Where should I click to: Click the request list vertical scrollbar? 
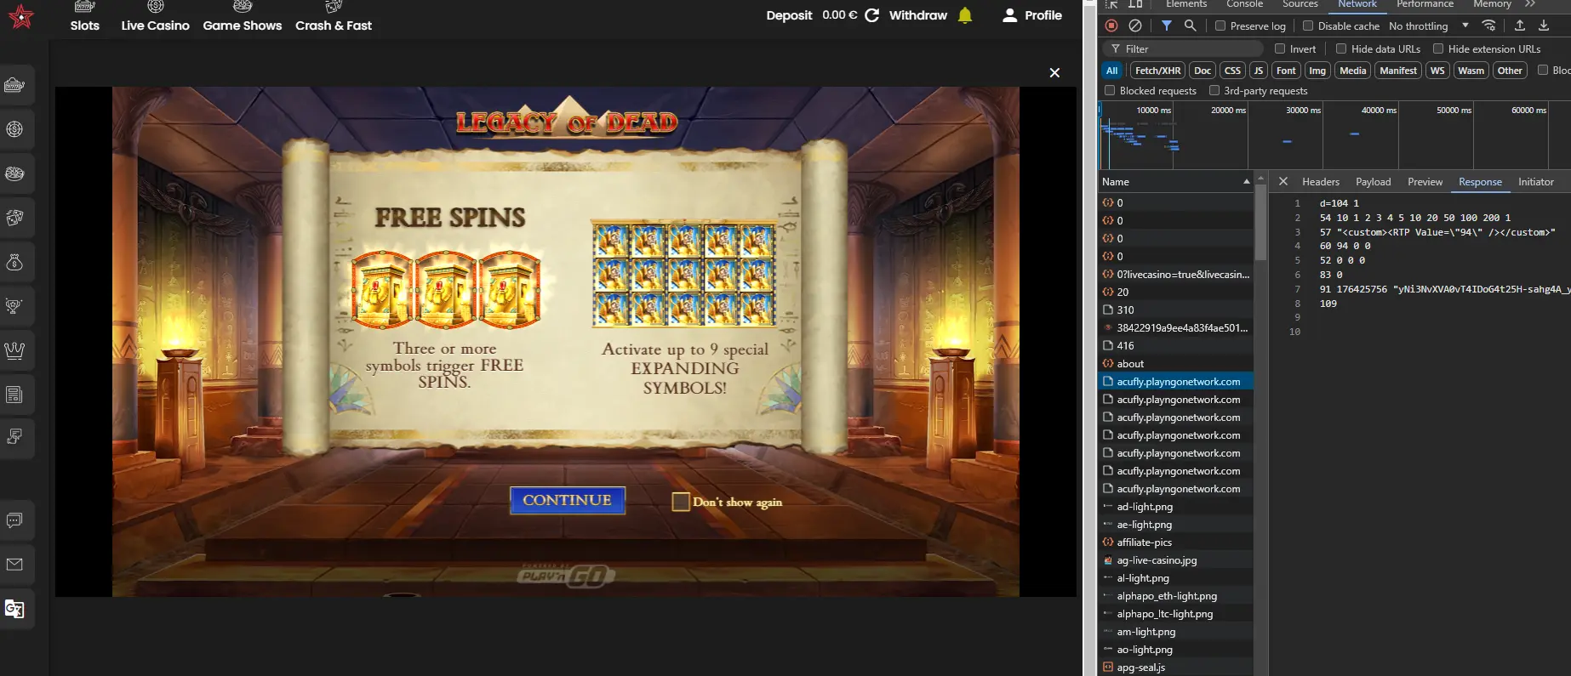[x=1260, y=221]
